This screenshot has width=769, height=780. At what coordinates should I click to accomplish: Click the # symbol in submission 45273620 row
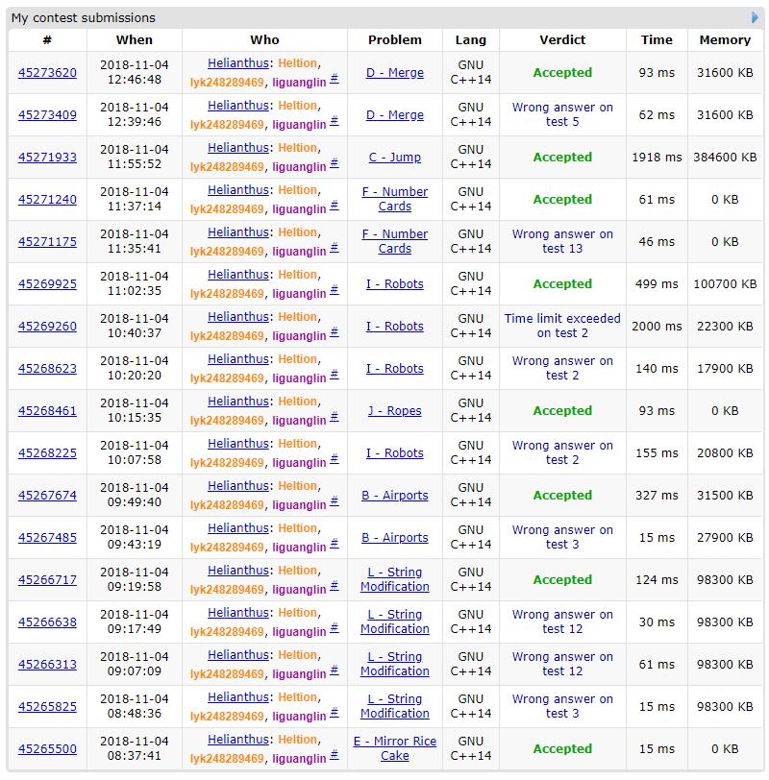335,80
